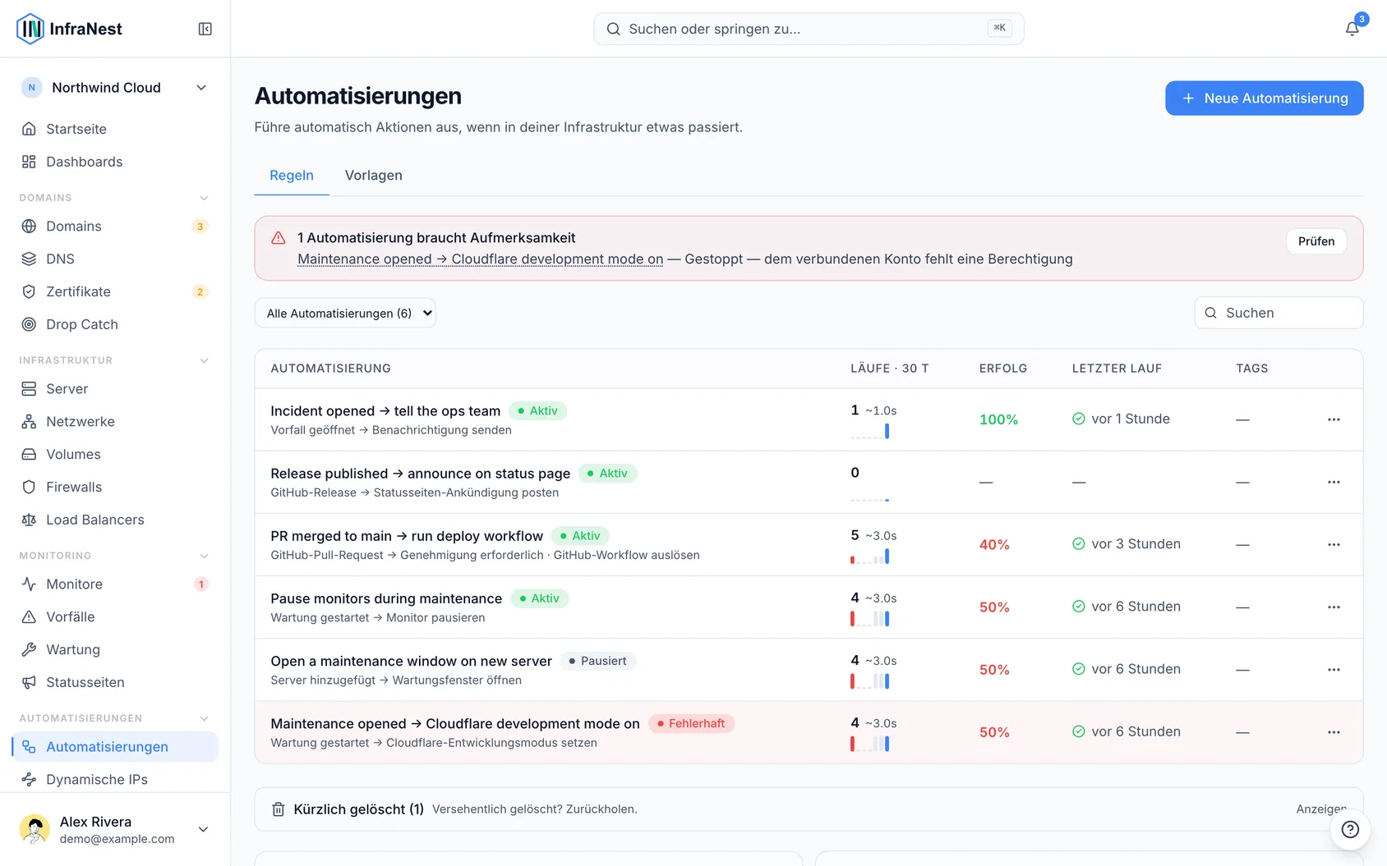Collapse sidebar using panel toggle icon
This screenshot has width=1387, height=866.
pyautogui.click(x=205, y=29)
